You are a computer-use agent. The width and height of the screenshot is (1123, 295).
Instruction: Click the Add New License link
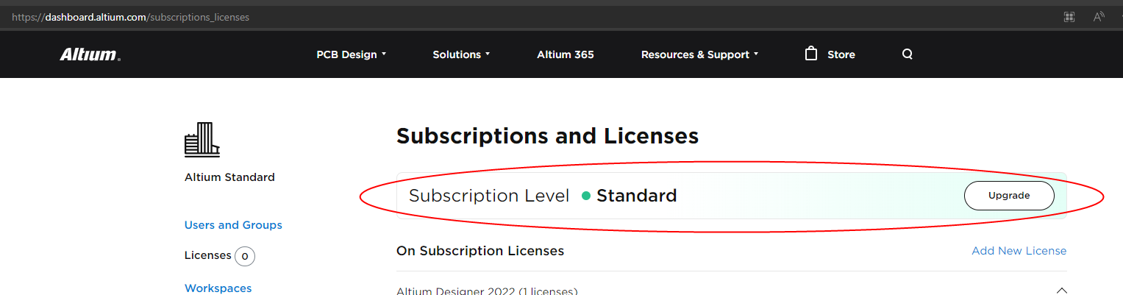click(x=1019, y=251)
